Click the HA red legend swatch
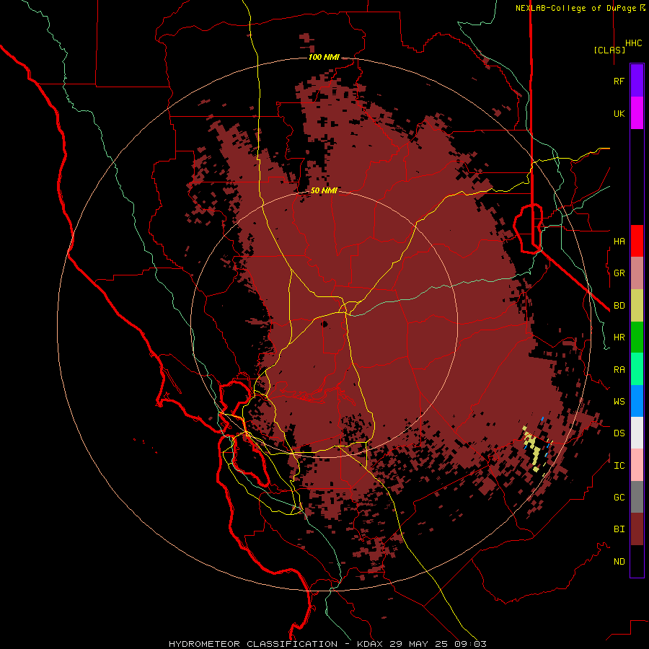649x649 pixels. tap(637, 241)
